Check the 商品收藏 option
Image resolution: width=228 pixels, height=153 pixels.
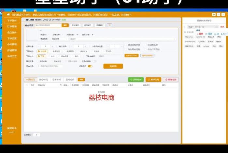click(42, 61)
